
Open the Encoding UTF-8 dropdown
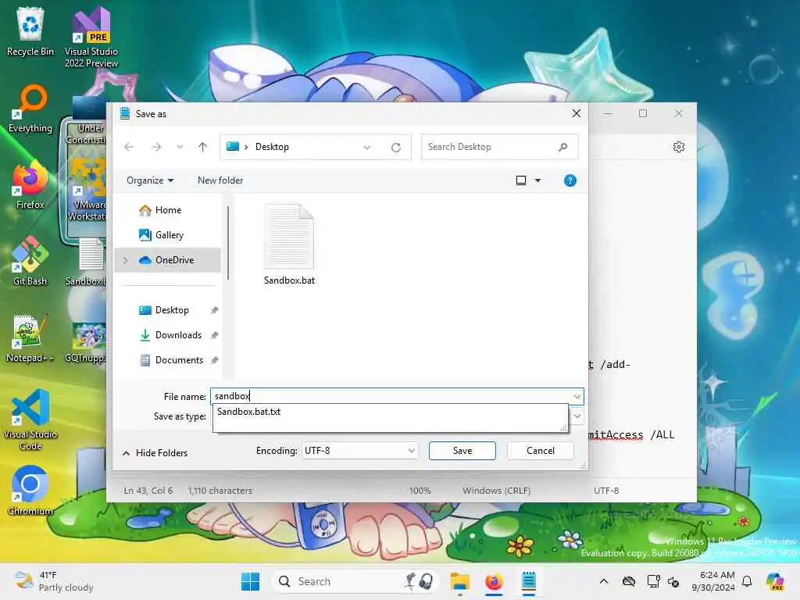(x=360, y=451)
